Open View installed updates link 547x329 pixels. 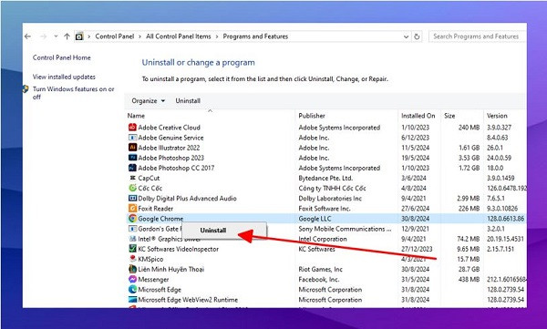[64, 77]
